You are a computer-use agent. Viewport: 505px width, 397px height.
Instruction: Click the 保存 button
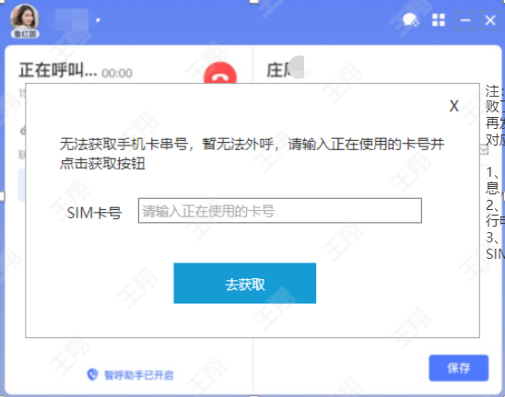click(459, 368)
